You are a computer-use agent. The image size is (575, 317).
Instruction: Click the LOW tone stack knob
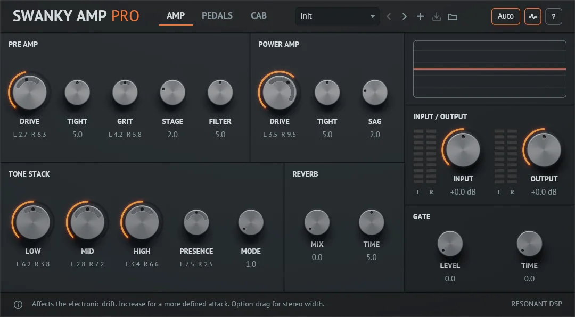pyautogui.click(x=33, y=222)
